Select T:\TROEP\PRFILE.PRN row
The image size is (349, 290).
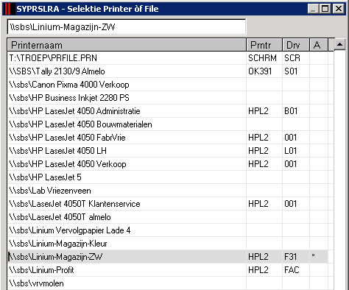pyautogui.click(x=168, y=58)
